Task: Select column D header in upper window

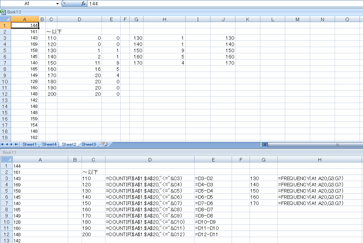Action: click(79, 19)
